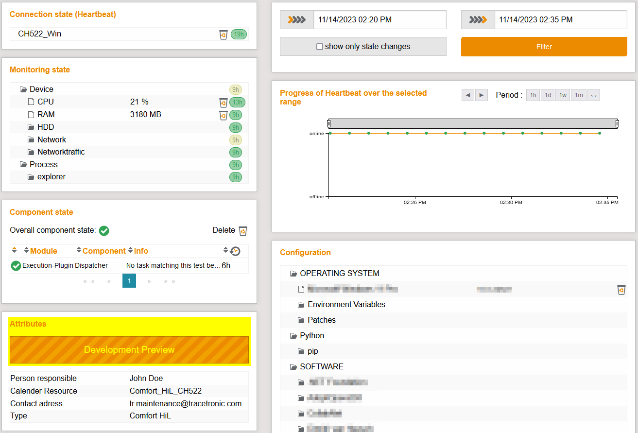
Task: Expand the HDD folder node
Action: coord(31,127)
